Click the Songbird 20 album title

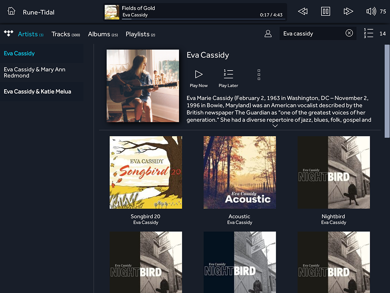(145, 216)
